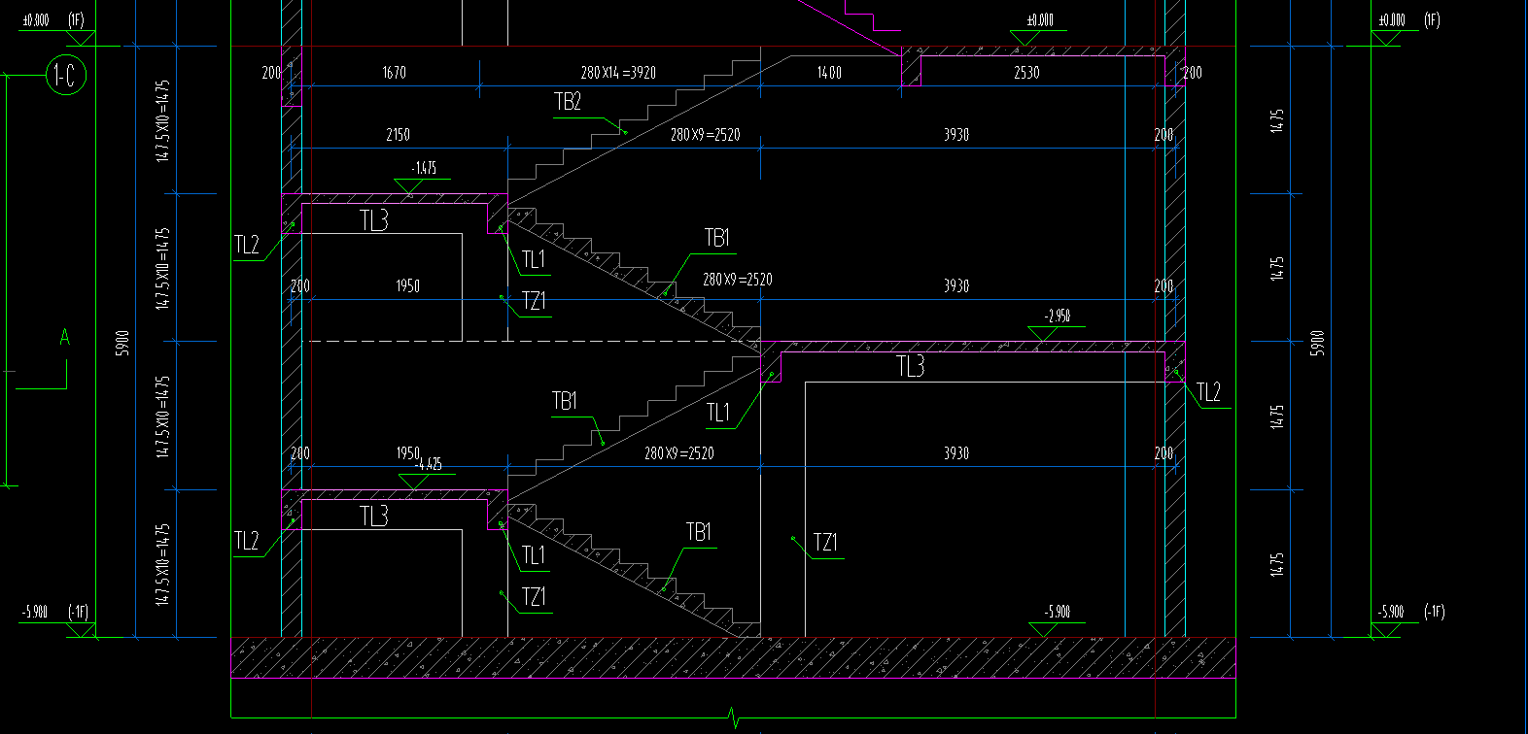Click the section cut marker 'A'
The height and width of the screenshot is (734, 1528).
pyautogui.click(x=65, y=338)
